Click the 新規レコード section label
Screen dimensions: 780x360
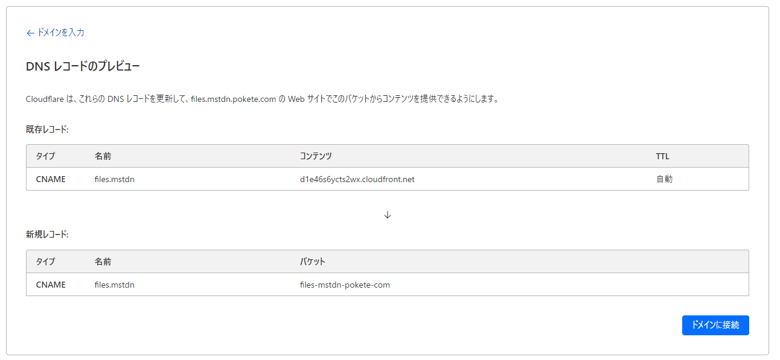click(x=47, y=235)
